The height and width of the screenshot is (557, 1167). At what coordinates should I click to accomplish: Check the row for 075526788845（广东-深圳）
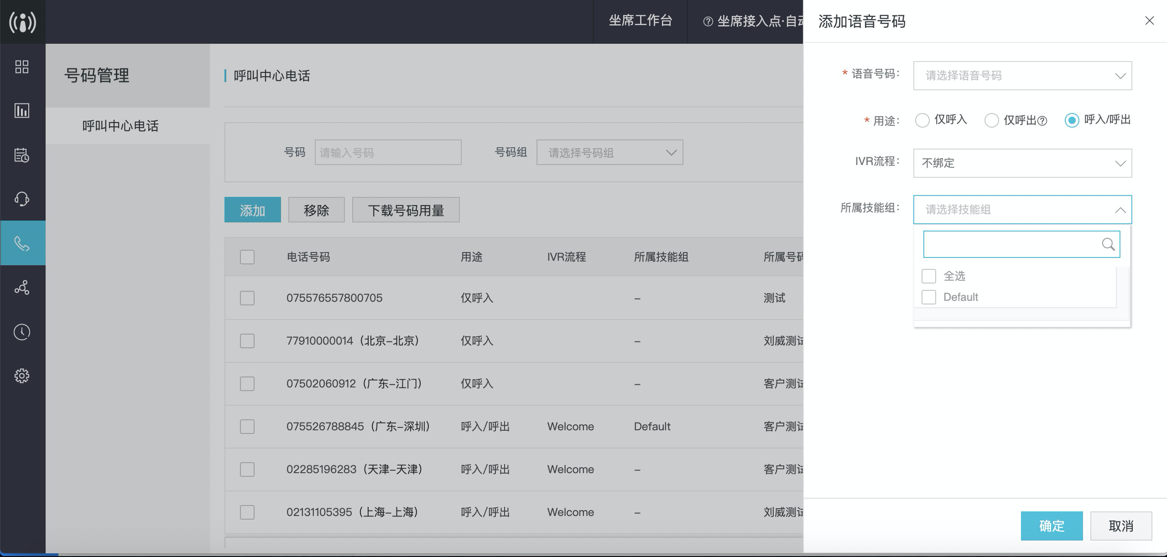pyautogui.click(x=247, y=427)
